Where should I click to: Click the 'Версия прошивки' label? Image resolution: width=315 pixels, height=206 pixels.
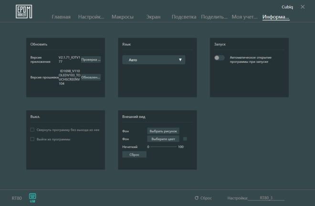pos(44,77)
